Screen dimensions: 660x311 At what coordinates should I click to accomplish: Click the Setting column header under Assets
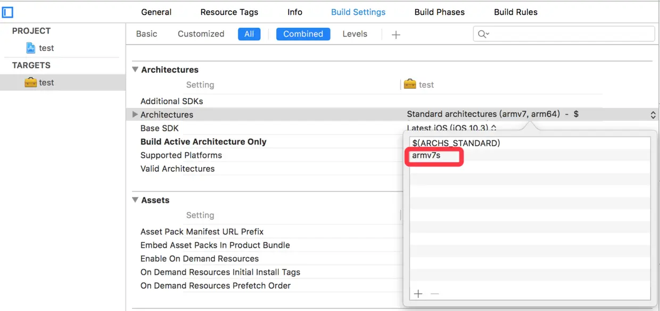point(200,215)
